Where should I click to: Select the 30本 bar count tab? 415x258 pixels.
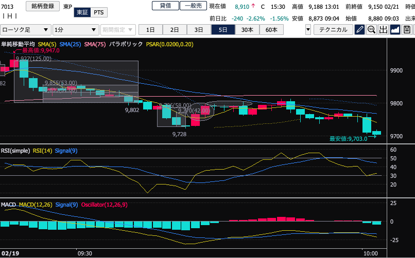click(x=247, y=29)
